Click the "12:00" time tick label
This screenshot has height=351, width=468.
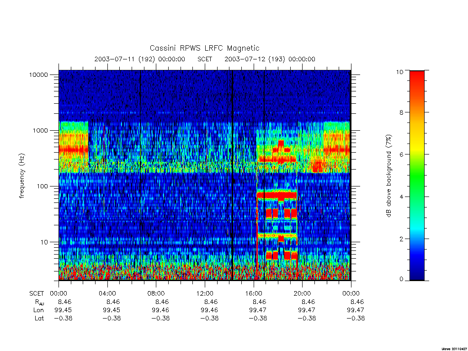click(x=205, y=293)
